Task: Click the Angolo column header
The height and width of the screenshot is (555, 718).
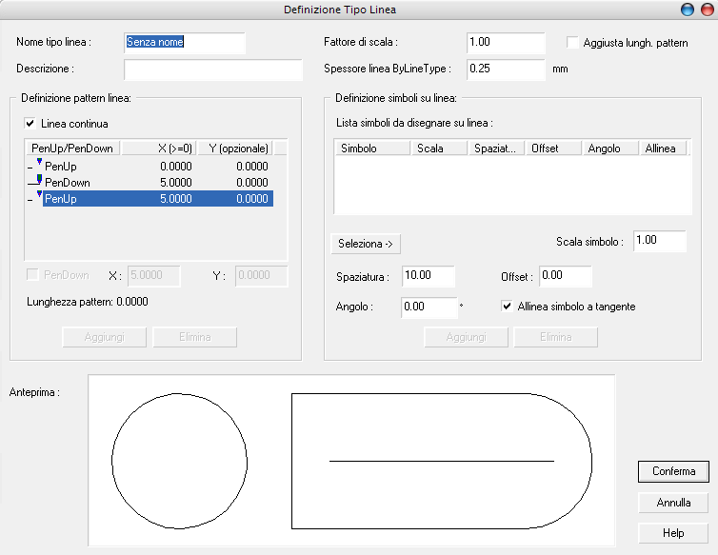Action: coord(610,149)
